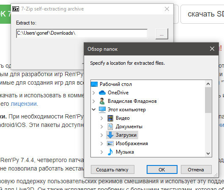224x190 pixels.
Task: Close the Обзор папок dialog
Action: tap(212, 49)
